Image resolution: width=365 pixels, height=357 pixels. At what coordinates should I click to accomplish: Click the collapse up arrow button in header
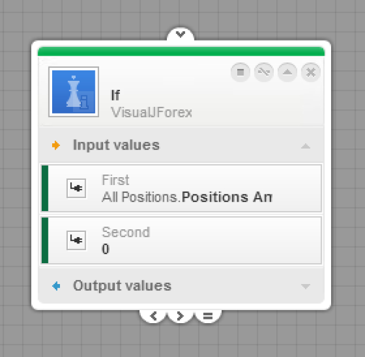click(x=287, y=72)
